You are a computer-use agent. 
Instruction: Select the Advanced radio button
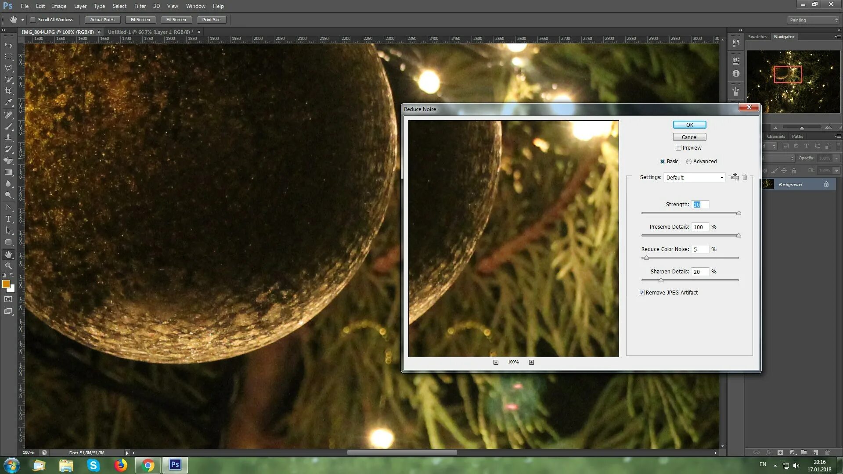pyautogui.click(x=689, y=162)
